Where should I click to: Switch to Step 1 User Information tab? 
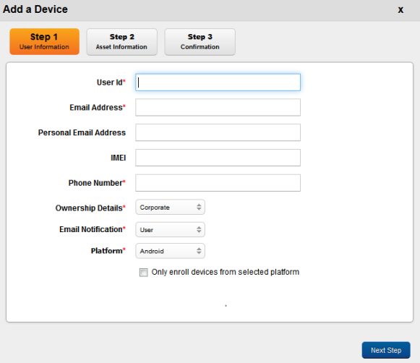45,41
